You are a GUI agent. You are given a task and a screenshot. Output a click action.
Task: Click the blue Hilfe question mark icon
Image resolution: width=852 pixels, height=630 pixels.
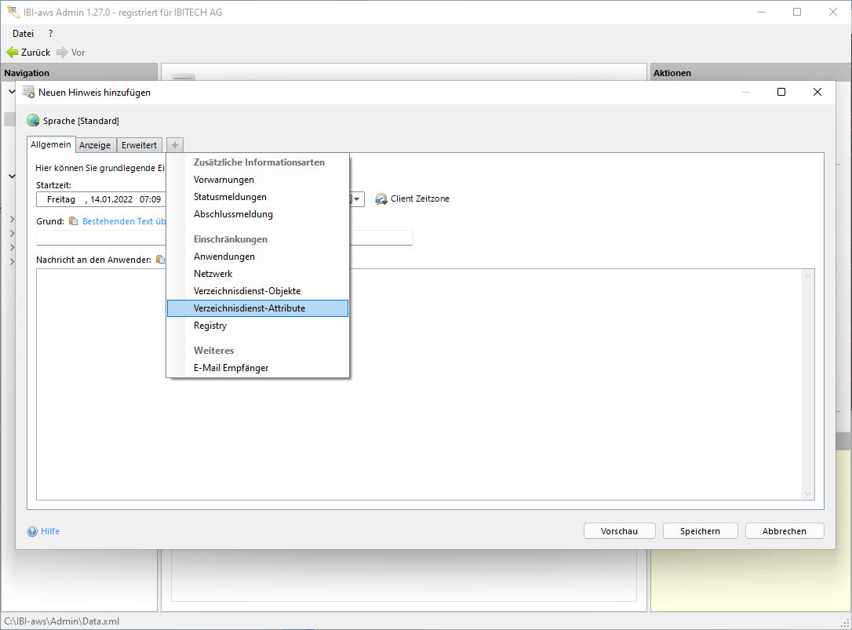[32, 531]
